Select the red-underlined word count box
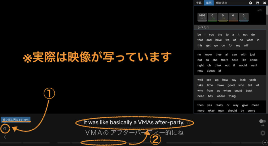The height and width of the screenshot is (146, 268). (233, 17)
